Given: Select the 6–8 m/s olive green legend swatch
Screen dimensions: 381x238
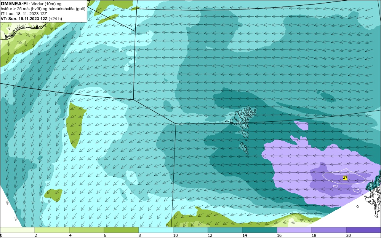Looking at the screenshot, I should [x=121, y=230].
